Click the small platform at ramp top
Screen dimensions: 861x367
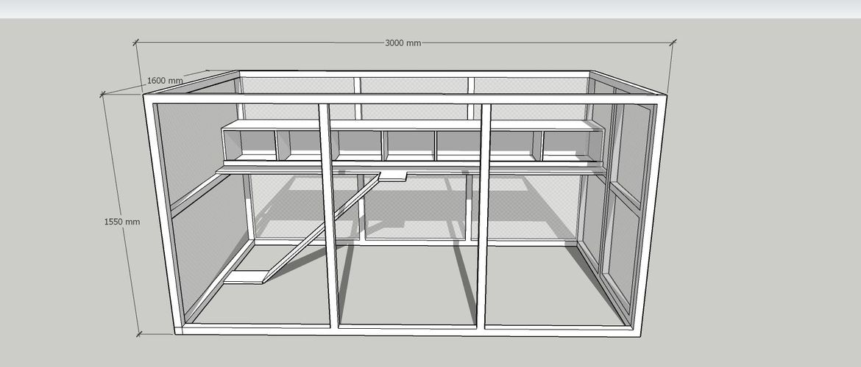pyautogui.click(x=393, y=176)
